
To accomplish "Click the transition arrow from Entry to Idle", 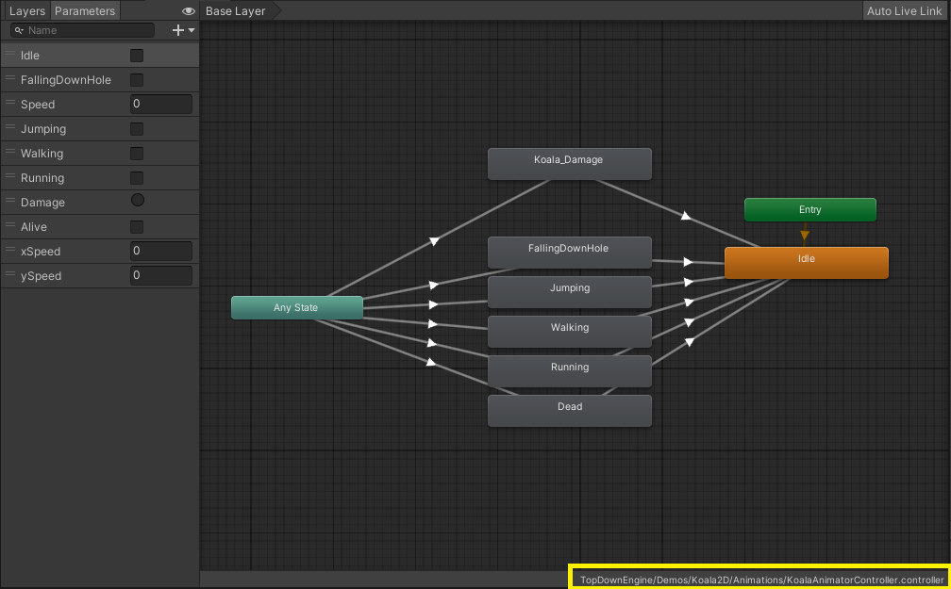I will pyautogui.click(x=805, y=235).
